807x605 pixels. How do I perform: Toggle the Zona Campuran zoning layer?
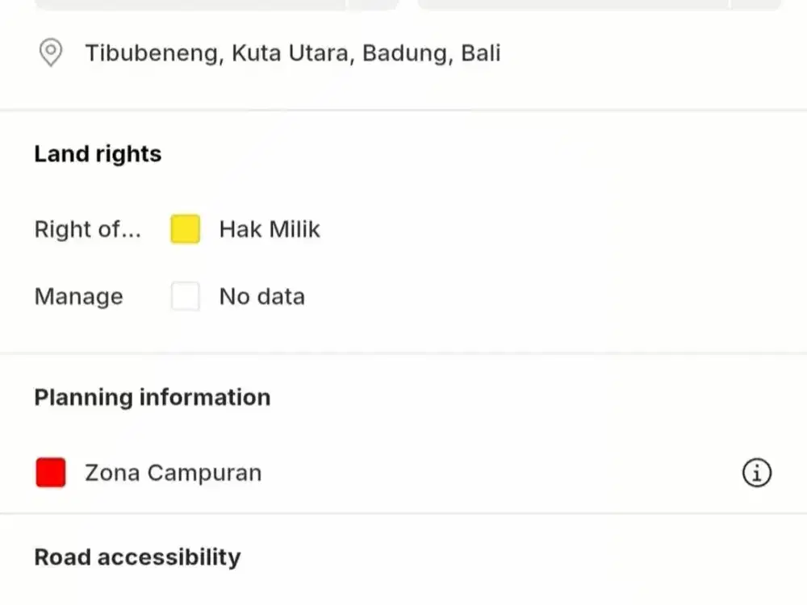pos(173,473)
